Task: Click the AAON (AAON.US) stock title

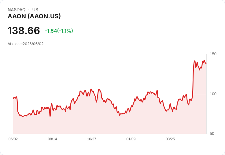Action: 34,16
